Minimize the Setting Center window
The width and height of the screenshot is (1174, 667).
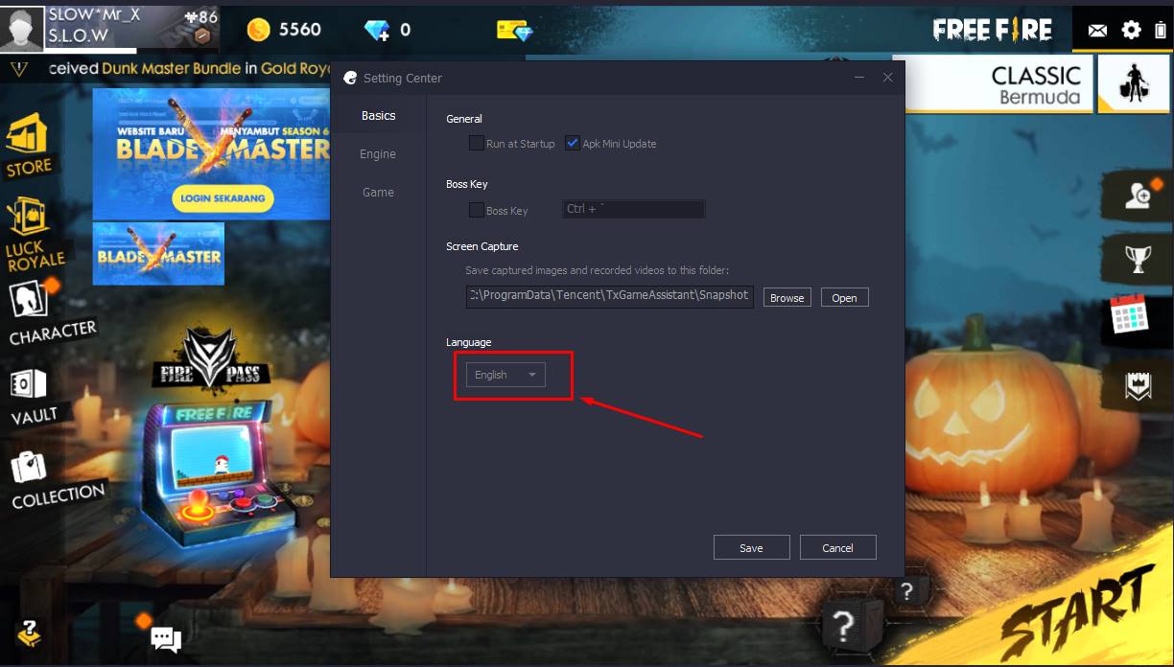(859, 78)
